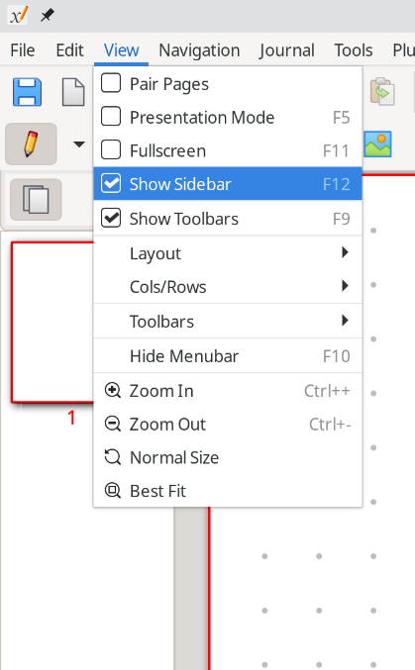
Task: Select the Pen pencil tool
Action: 31,144
